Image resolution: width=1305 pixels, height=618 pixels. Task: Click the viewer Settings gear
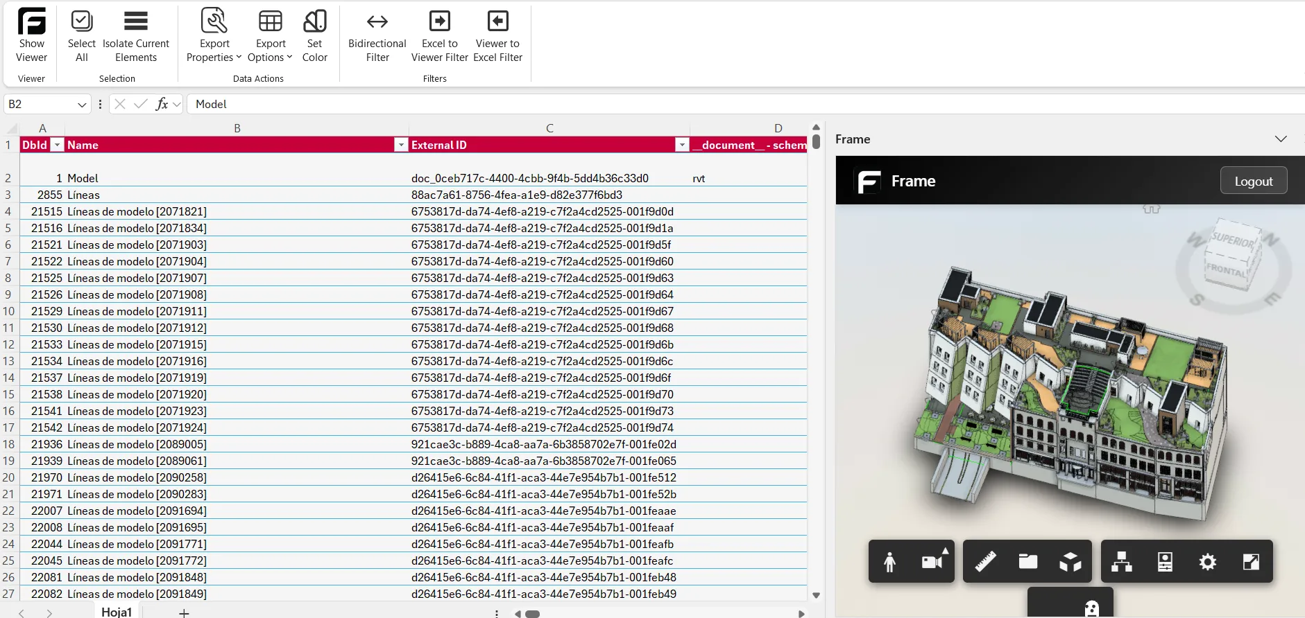1208,562
